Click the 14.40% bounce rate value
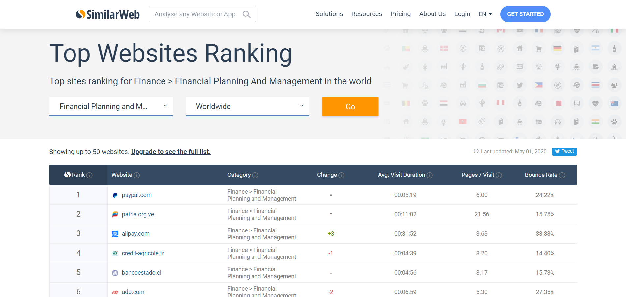The width and height of the screenshot is (626, 297). coord(545,253)
